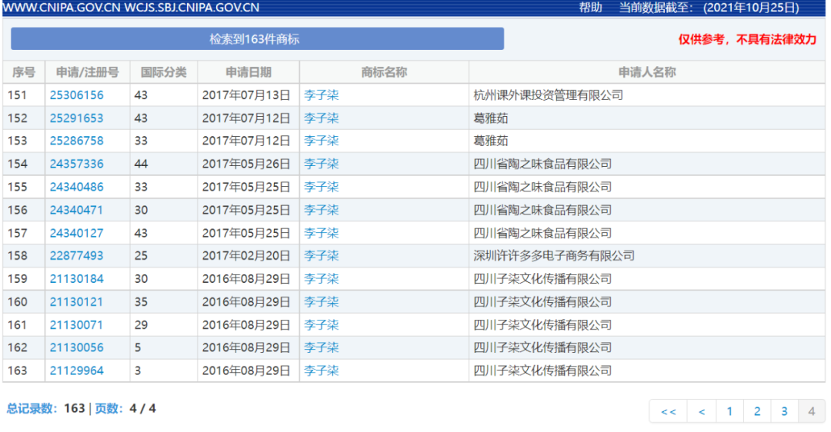Open registration number 25306156
Screen dimensions: 831x432
coord(76,95)
